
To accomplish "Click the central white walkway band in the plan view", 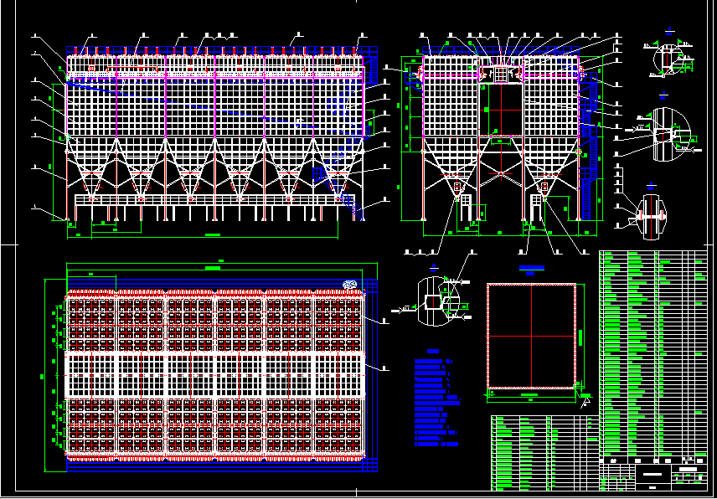I will [215, 375].
